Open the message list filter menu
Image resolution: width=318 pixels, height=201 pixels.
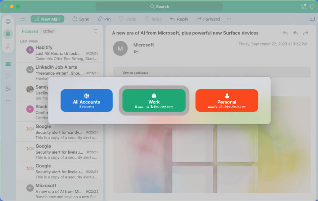96,31
